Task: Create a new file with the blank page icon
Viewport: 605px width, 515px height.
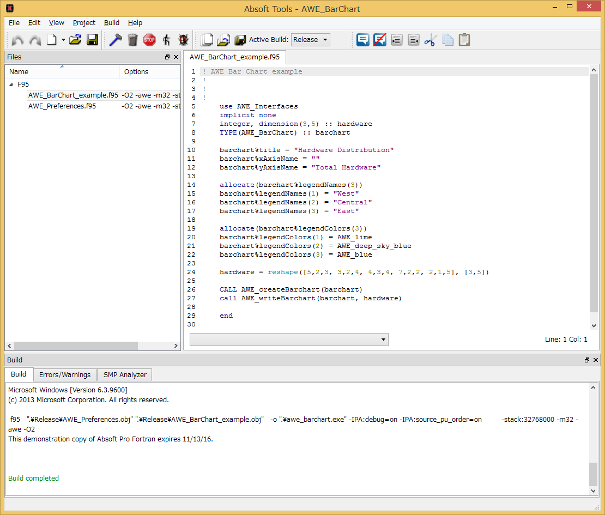Action: 52,40
